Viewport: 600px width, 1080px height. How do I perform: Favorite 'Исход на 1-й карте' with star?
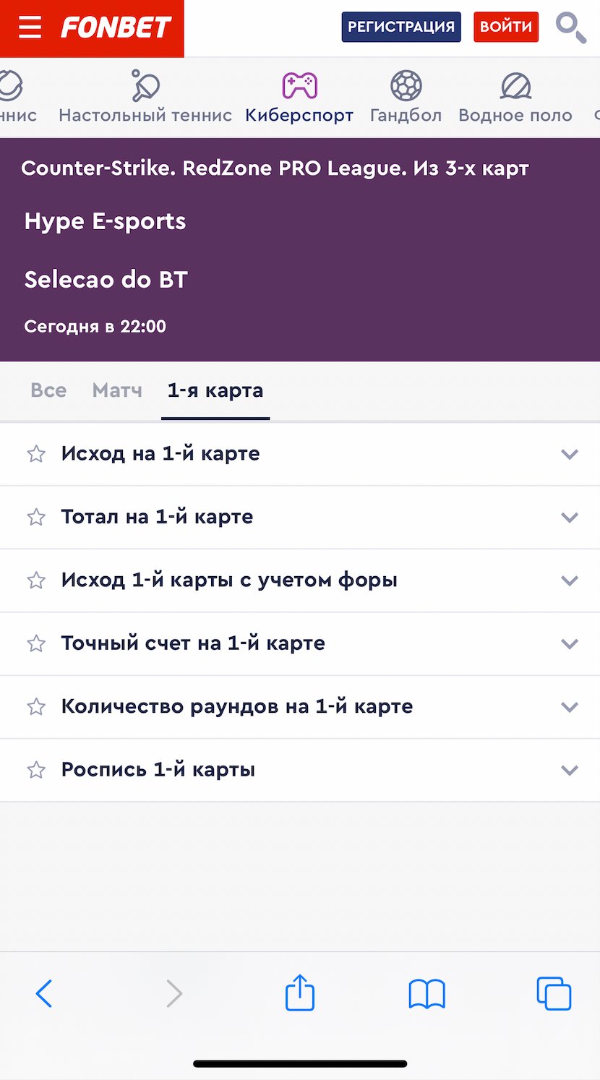point(36,454)
